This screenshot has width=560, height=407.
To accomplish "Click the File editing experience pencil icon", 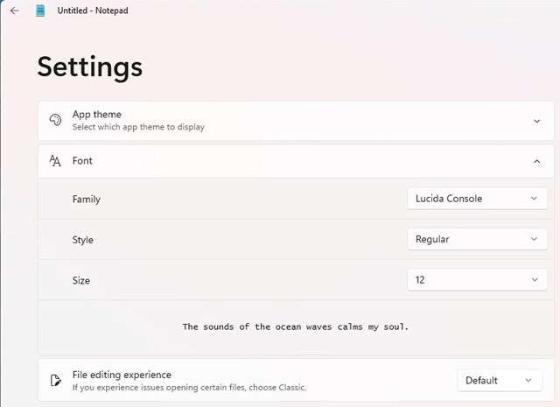I will point(55,380).
